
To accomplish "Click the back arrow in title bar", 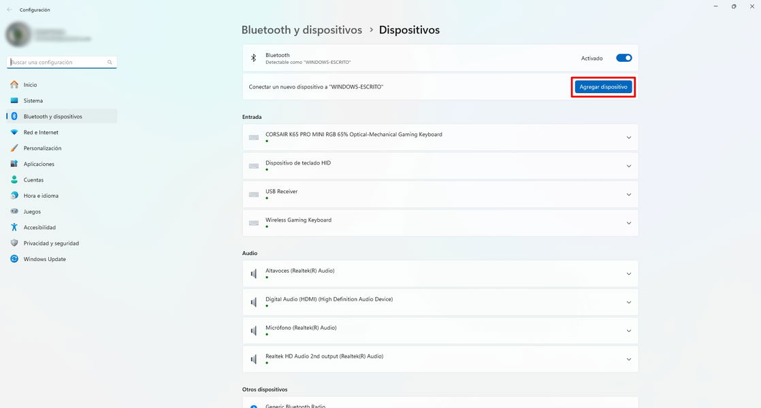I will [9, 10].
